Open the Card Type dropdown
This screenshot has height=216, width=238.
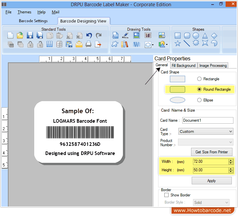coord(206,131)
